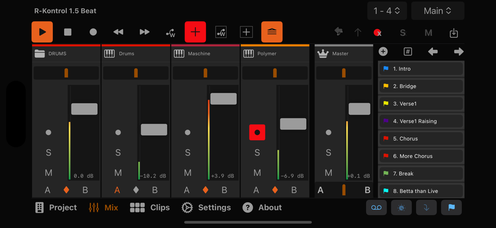Image resolution: width=496 pixels, height=228 pixels.
Task: Click the Drums track keyboard icon
Action: click(x=109, y=54)
